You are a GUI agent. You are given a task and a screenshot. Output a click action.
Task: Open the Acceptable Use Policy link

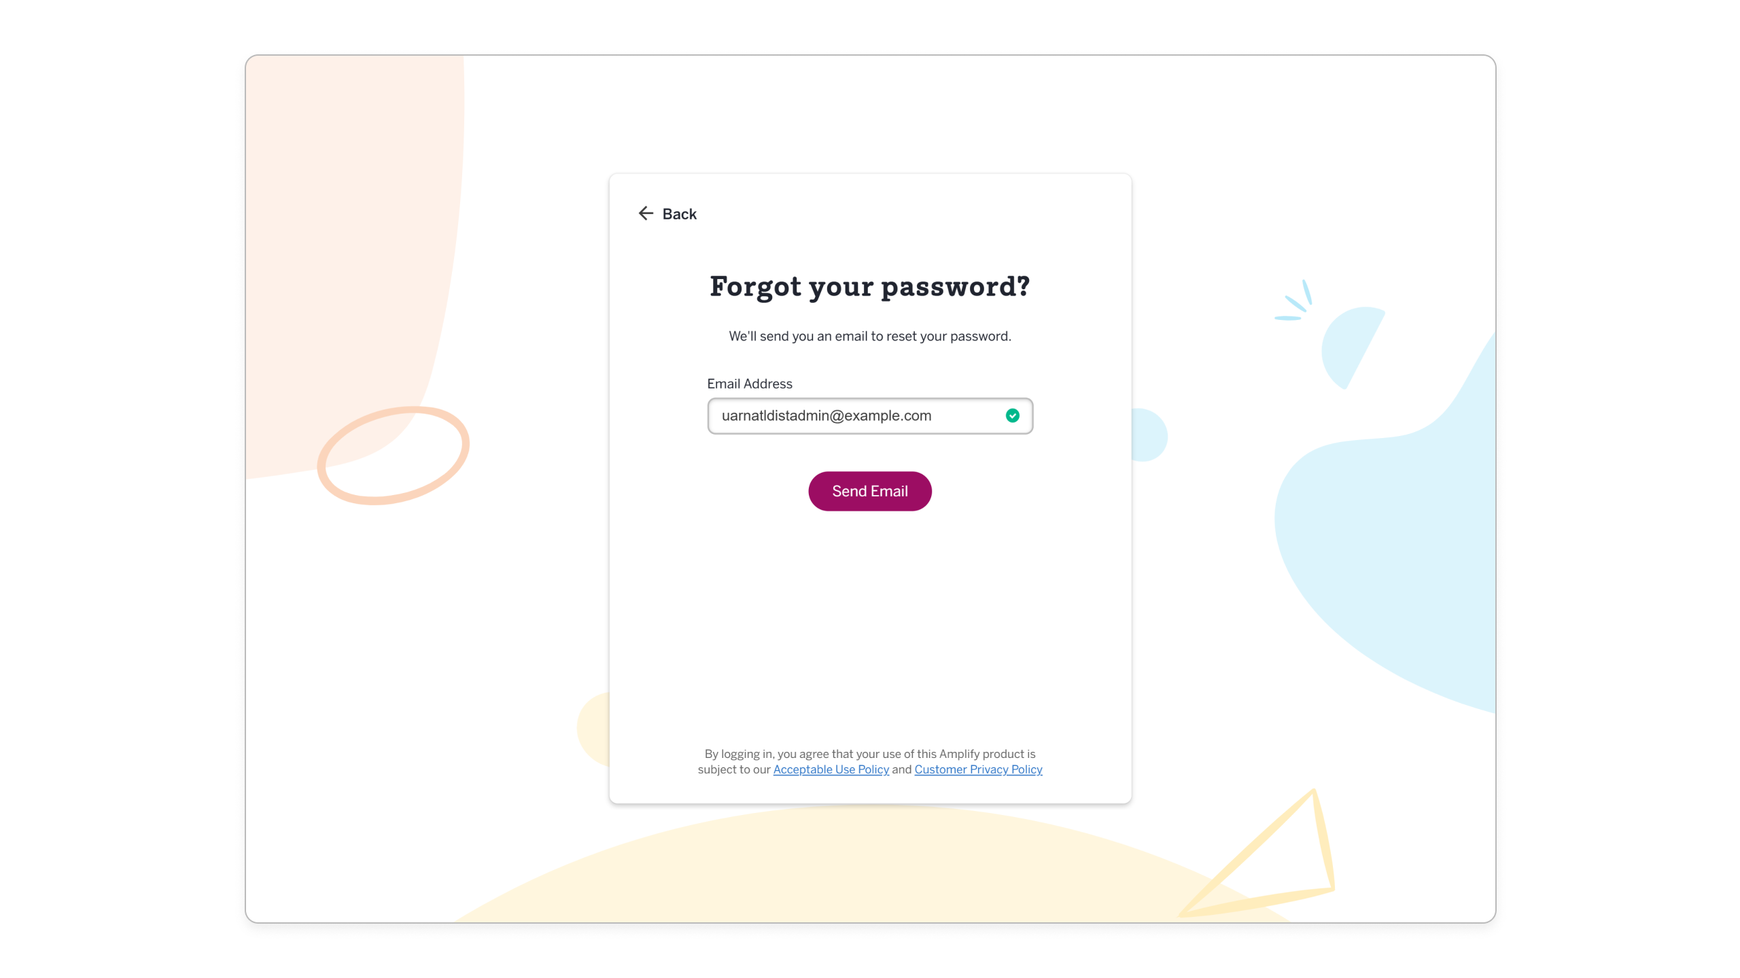pyautogui.click(x=831, y=769)
